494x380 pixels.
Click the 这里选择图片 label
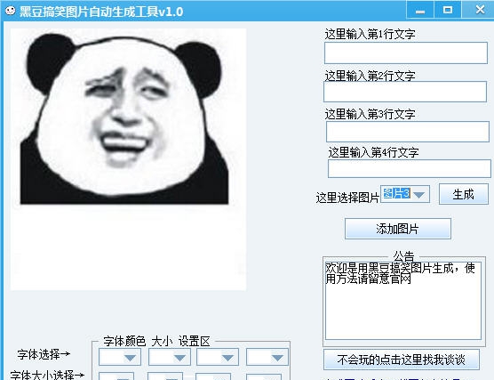[347, 198]
